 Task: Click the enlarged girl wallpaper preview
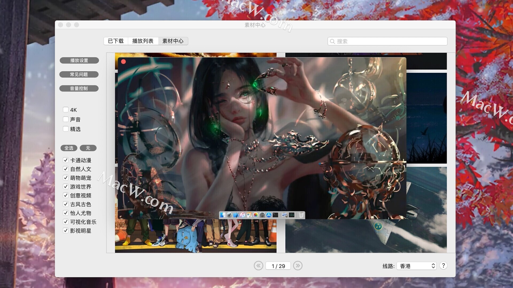coord(262,138)
